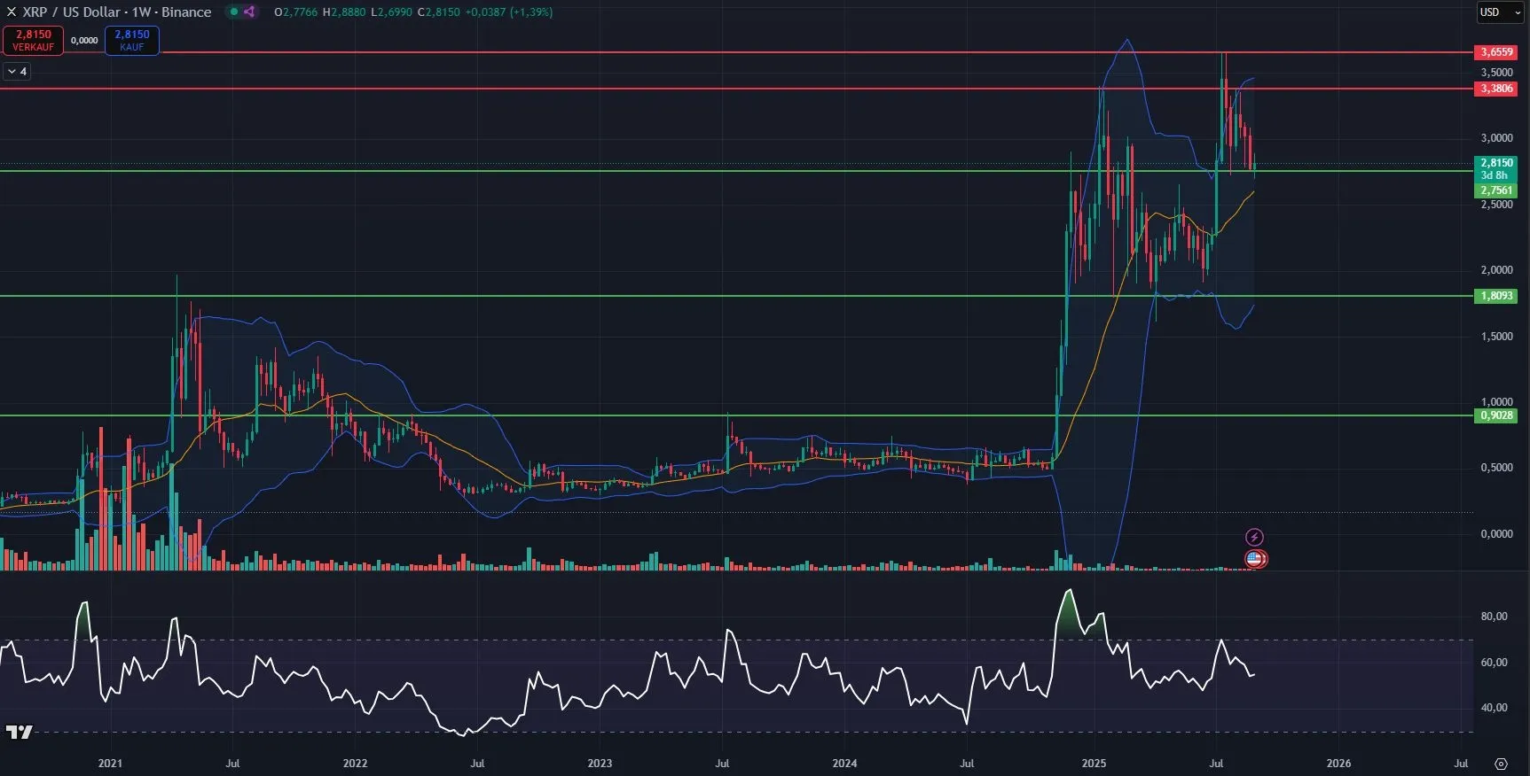Click the 3,5000 price axis value
The image size is (1530, 776).
pos(1496,73)
